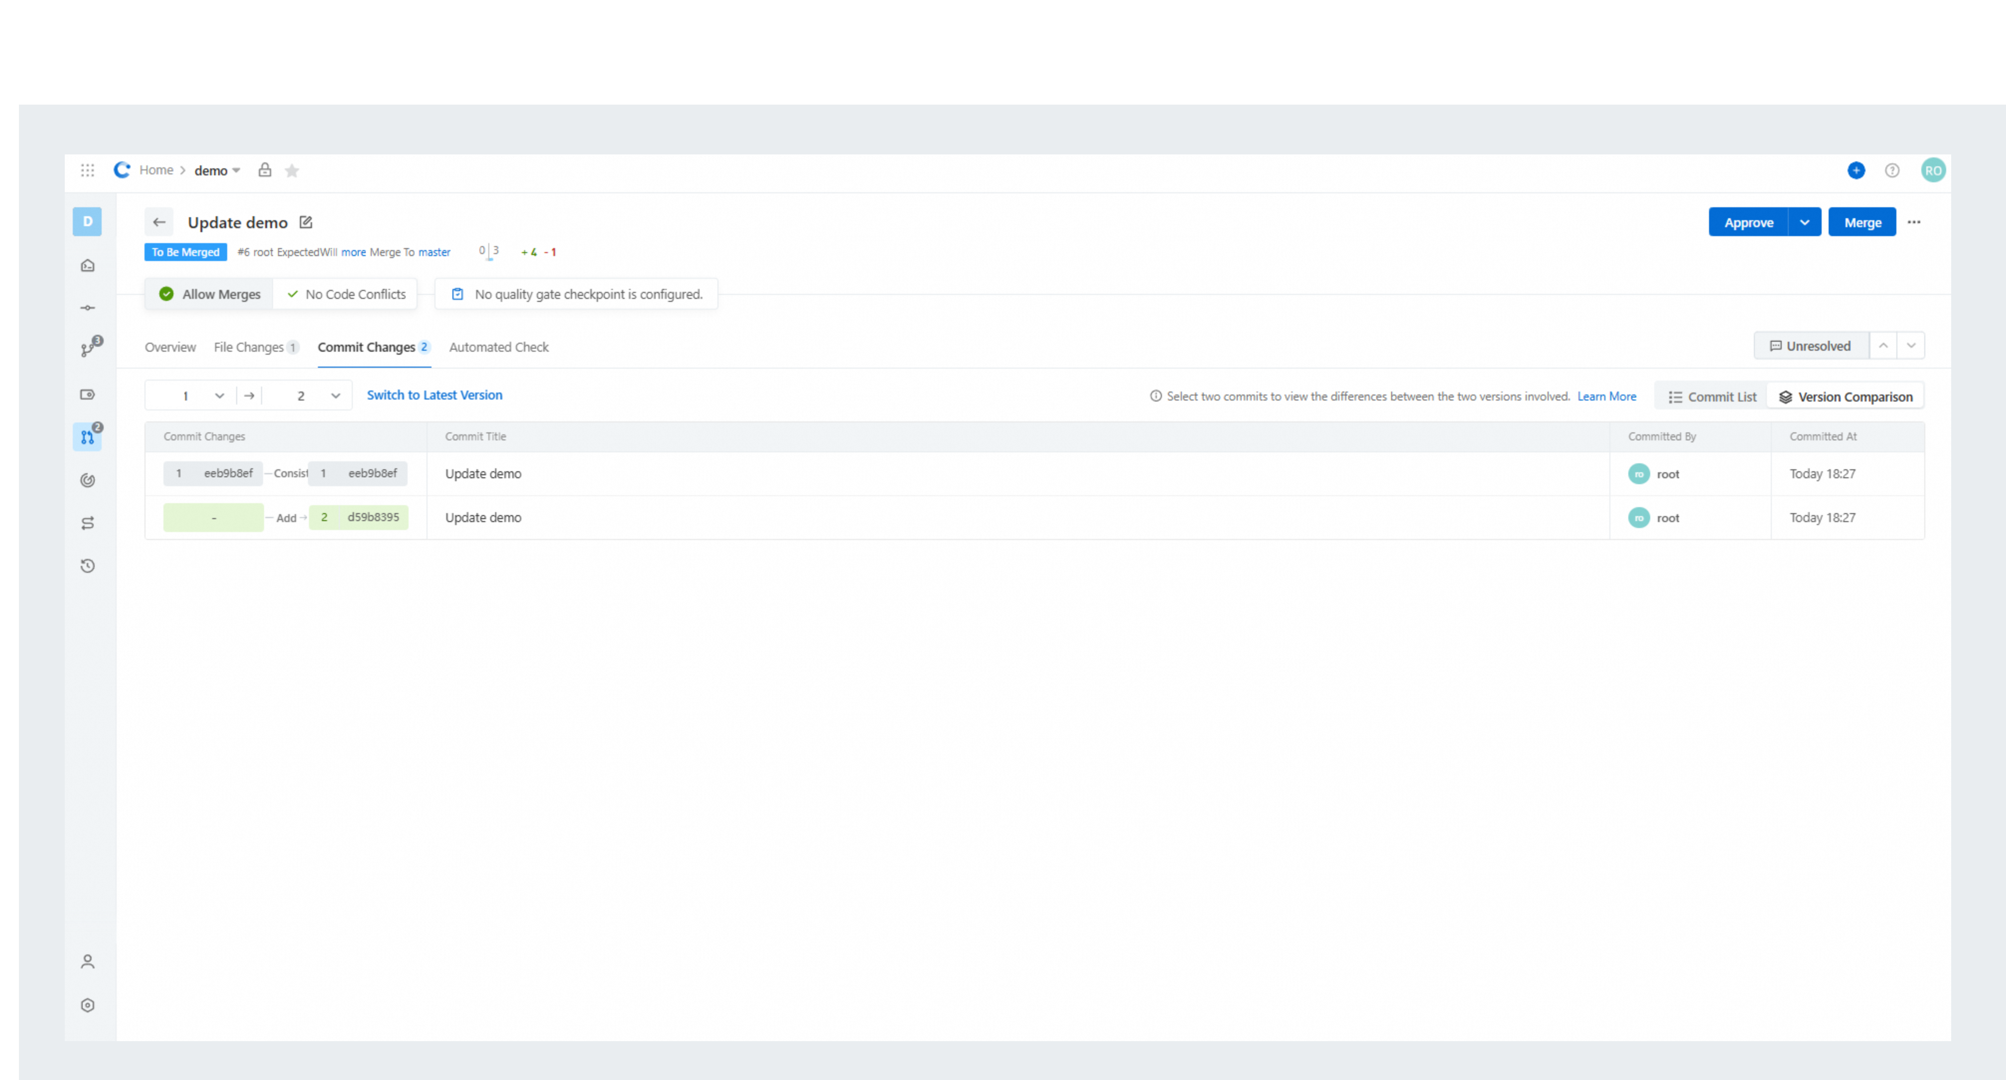Open the help question mark icon
The height and width of the screenshot is (1080, 2006).
click(1891, 170)
